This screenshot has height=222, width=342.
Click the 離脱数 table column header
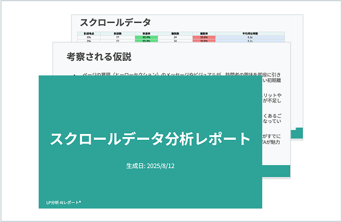(175, 34)
